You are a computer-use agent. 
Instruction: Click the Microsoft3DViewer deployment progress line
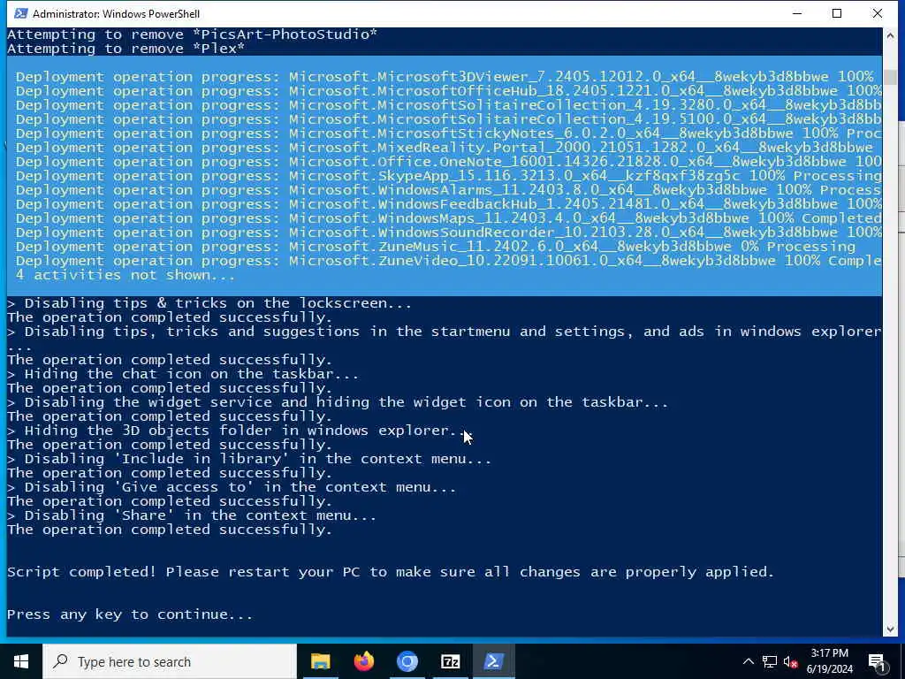(x=445, y=76)
